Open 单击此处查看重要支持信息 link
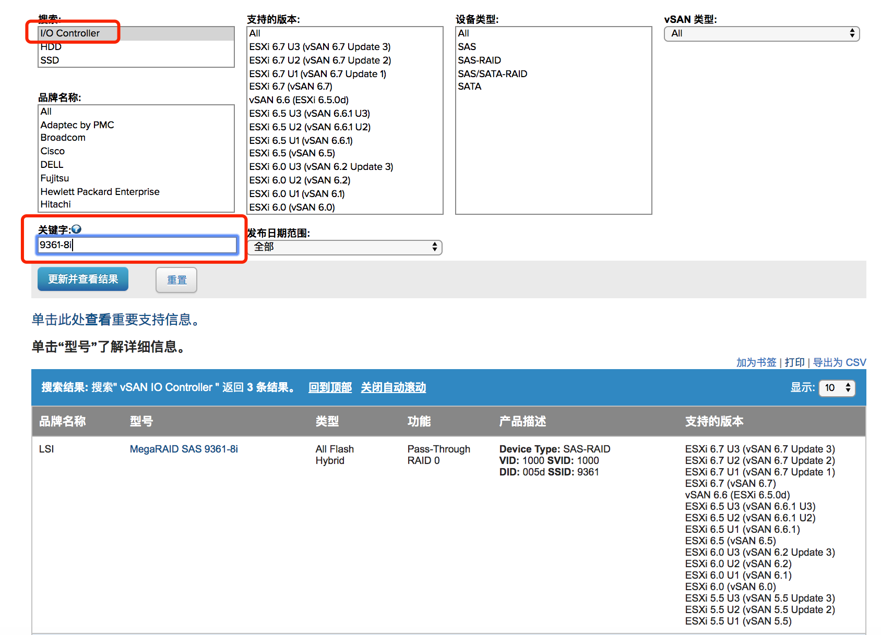 [117, 320]
